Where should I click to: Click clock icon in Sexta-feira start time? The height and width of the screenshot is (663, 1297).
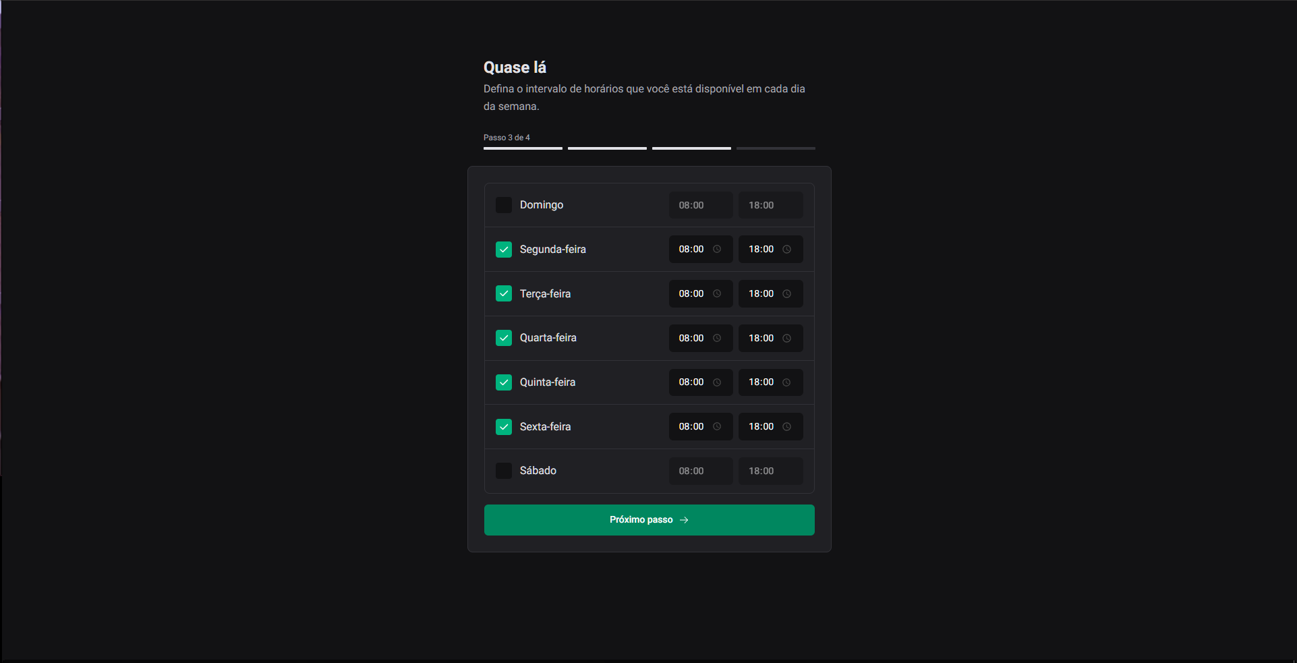717,427
